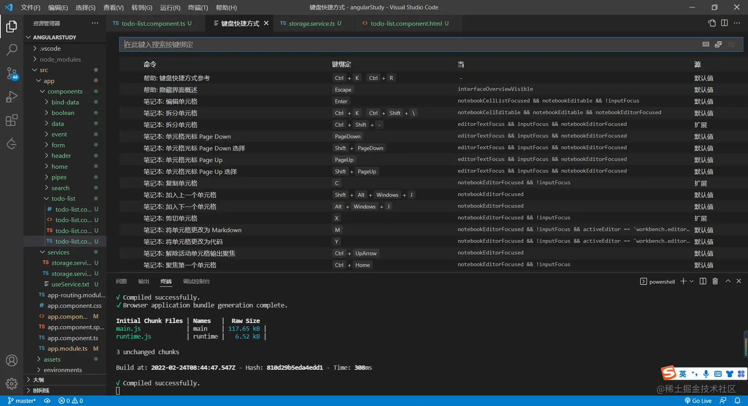Open the skin shirt icon on IME toolbar
Image resolution: width=748 pixels, height=406 pixels.
click(730, 374)
